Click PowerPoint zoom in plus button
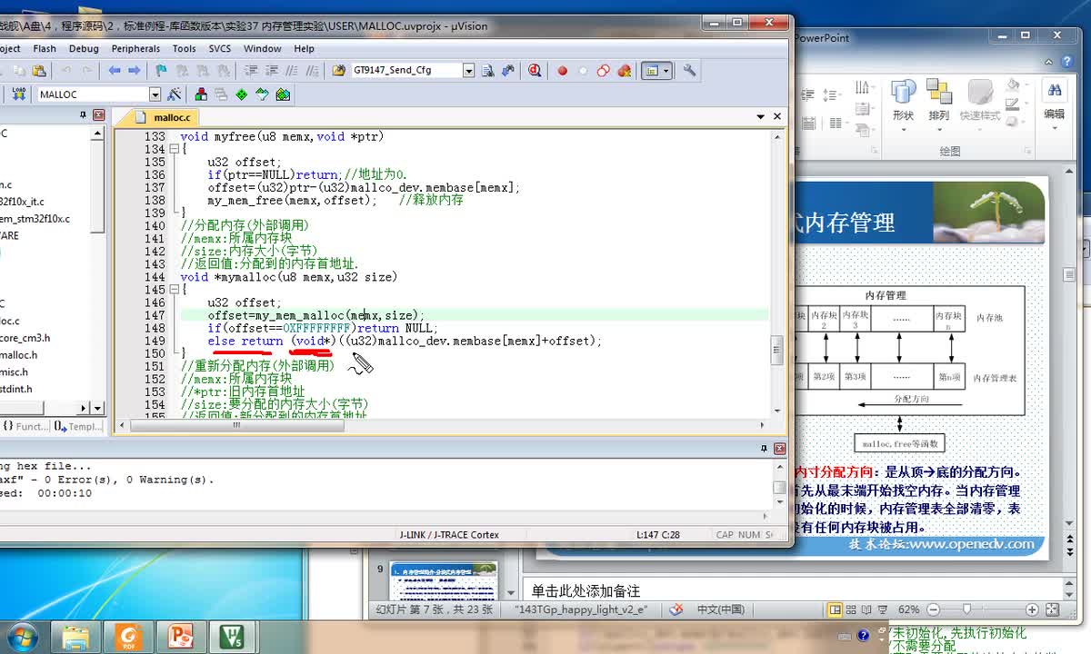1091x654 pixels. [1032, 609]
